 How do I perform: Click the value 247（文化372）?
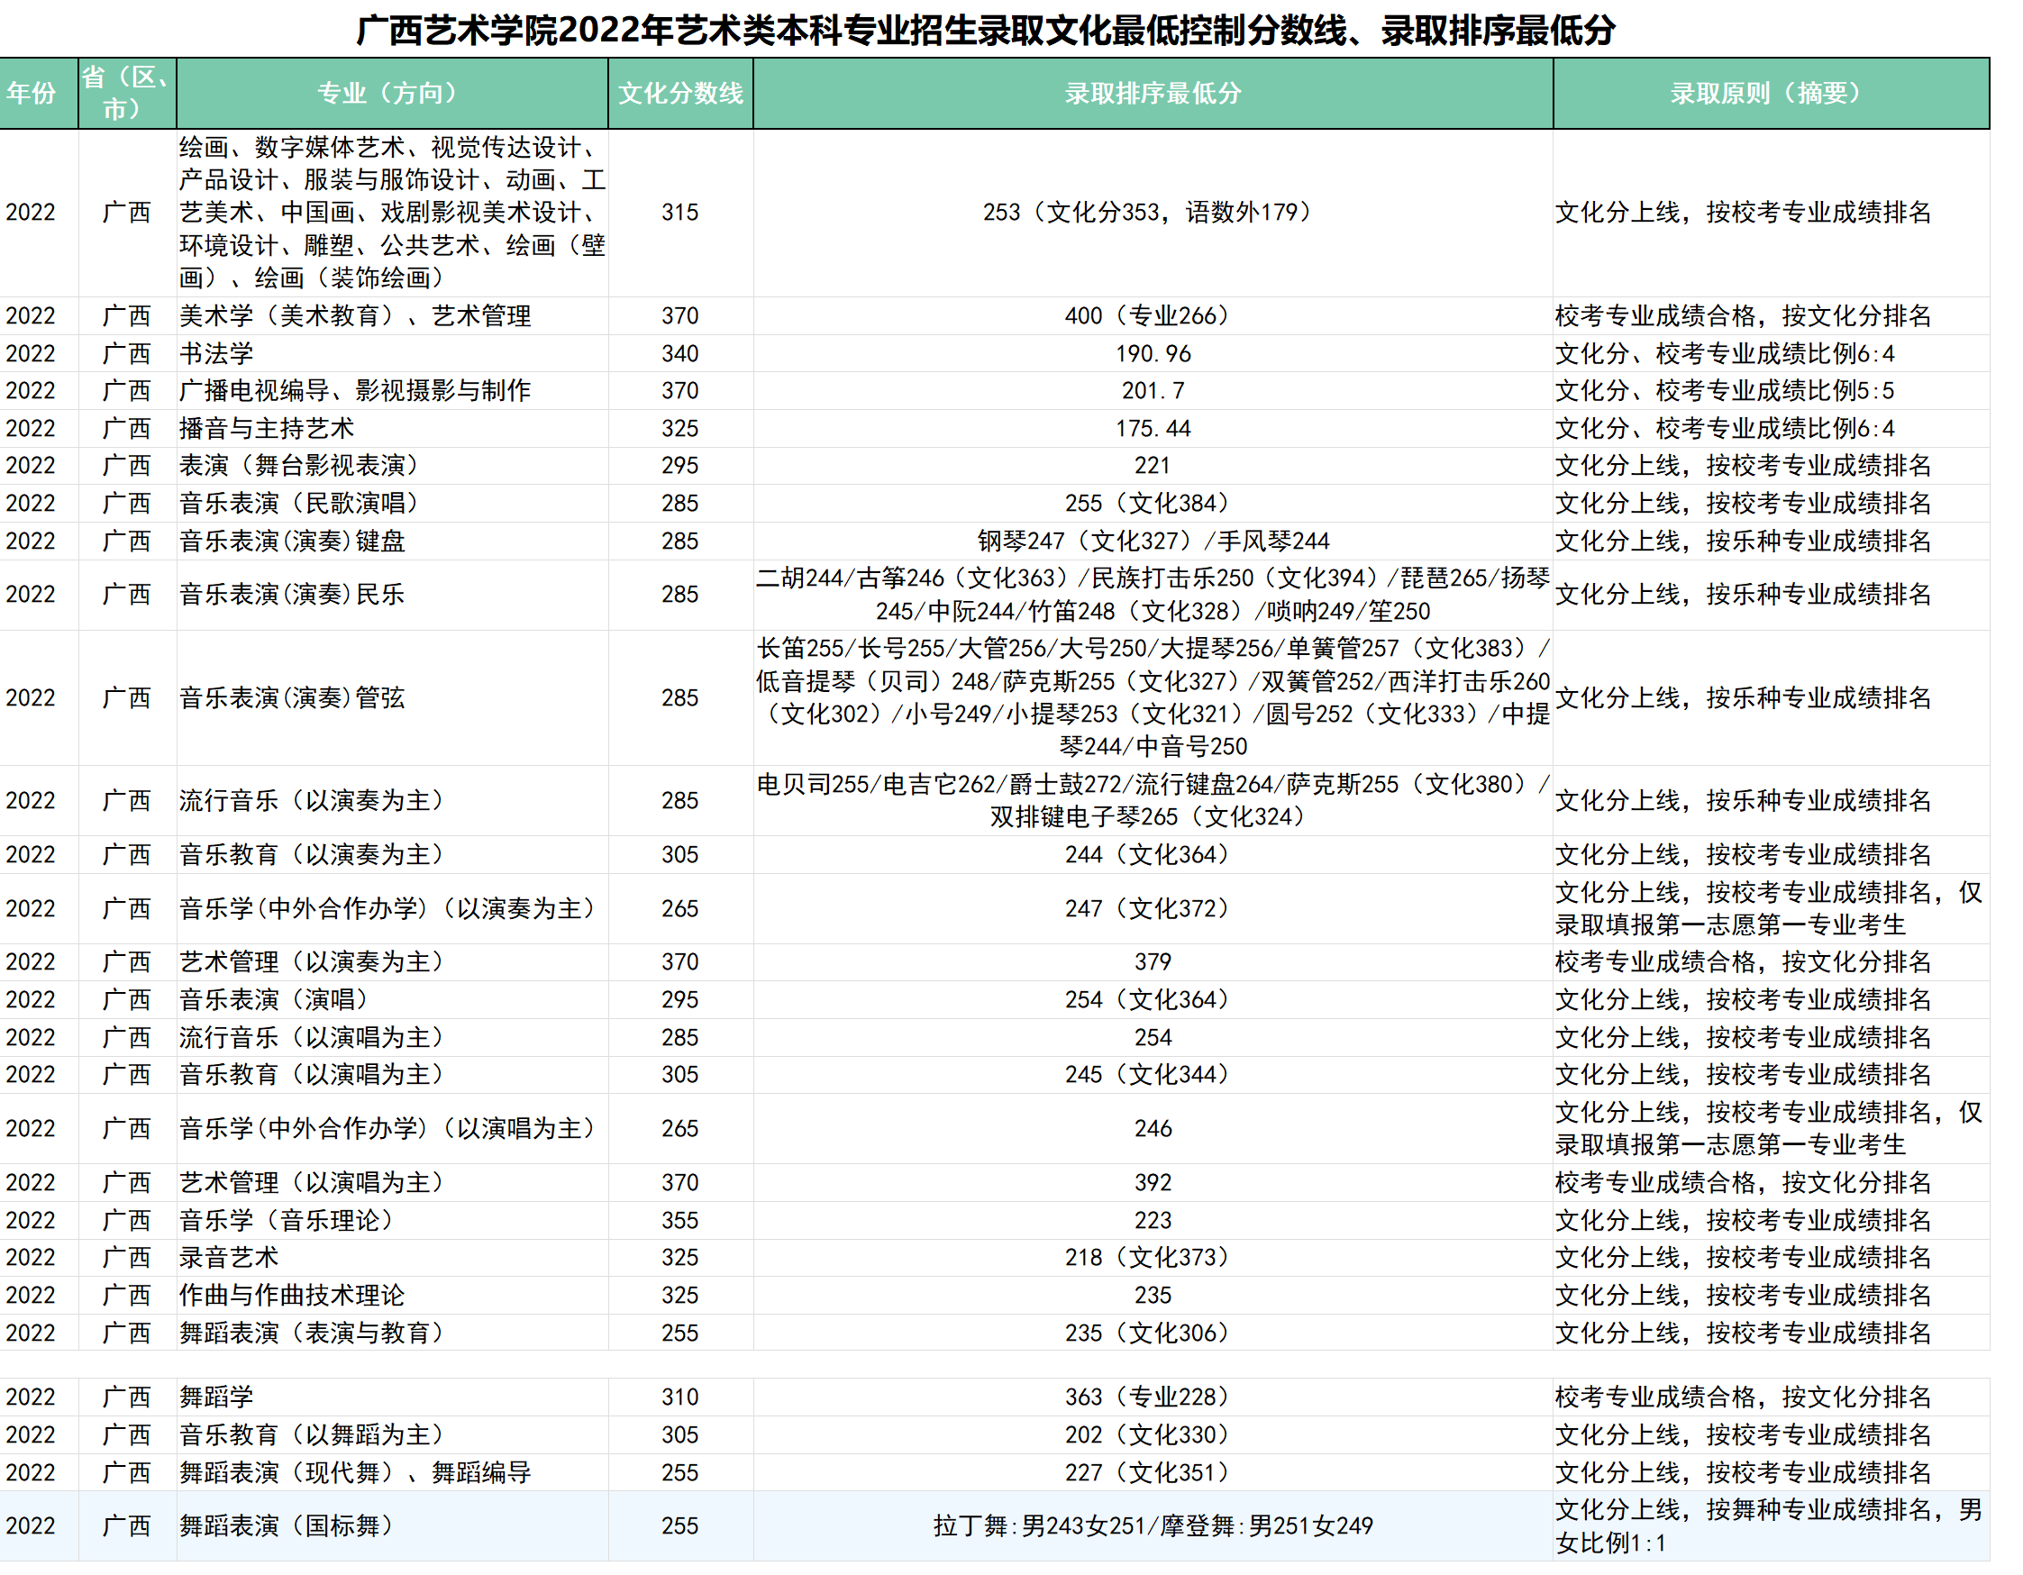pyautogui.click(x=1153, y=908)
